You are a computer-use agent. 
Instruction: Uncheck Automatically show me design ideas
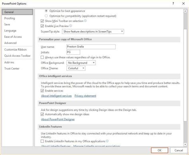point(42,114)
